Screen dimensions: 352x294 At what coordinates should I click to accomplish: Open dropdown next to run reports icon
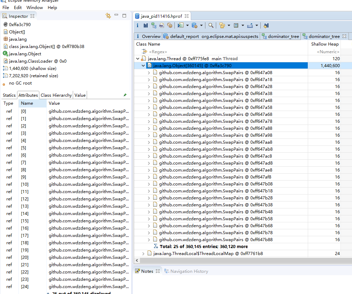click(187, 25)
